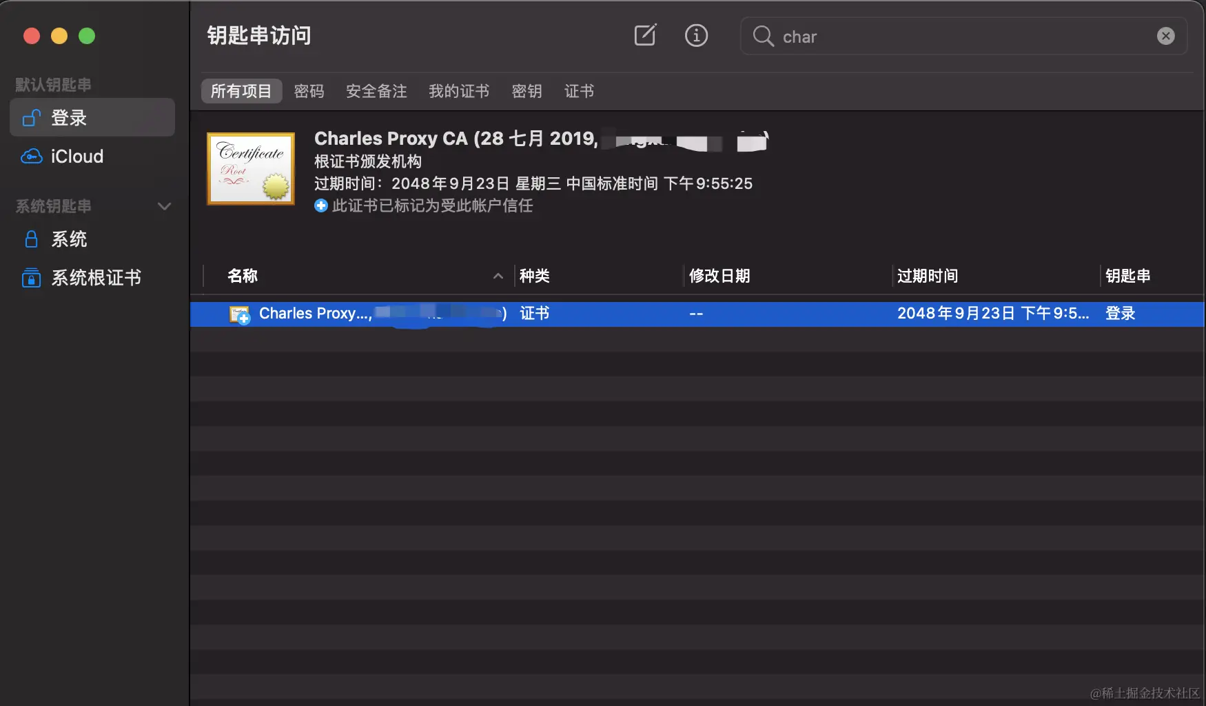This screenshot has width=1206, height=706.
Task: Click the certificate icon in Charles Proxy row
Action: tap(239, 314)
